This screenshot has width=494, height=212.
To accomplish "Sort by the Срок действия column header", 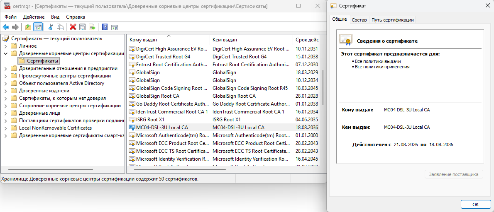I will 306,40.
